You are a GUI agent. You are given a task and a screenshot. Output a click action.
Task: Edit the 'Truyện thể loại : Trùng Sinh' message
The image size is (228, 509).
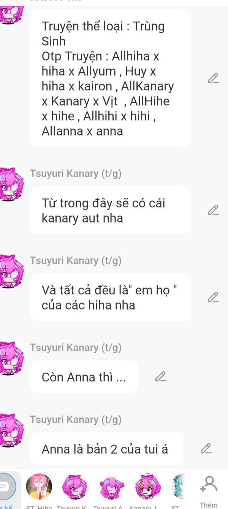click(213, 78)
